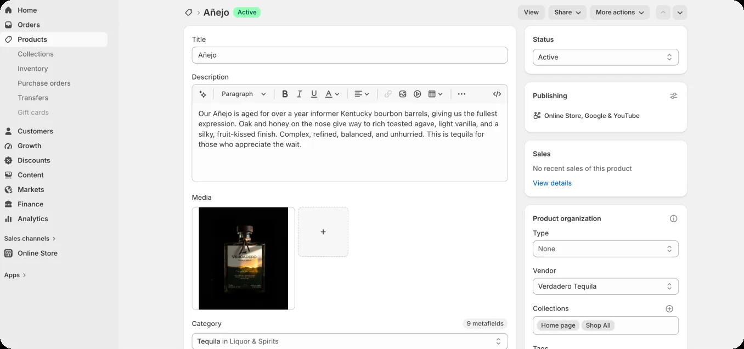Click the more formatting options ellipsis

[461, 94]
